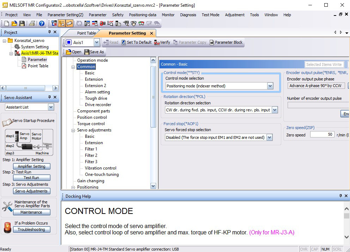Open the Positioning-data menu
The image size is (350, 252).
(x=142, y=15)
